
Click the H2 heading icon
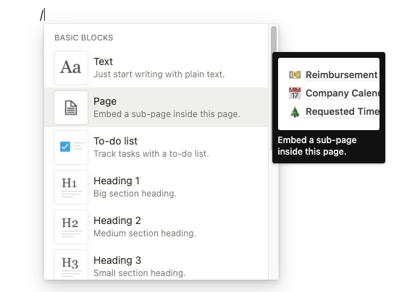(71, 227)
